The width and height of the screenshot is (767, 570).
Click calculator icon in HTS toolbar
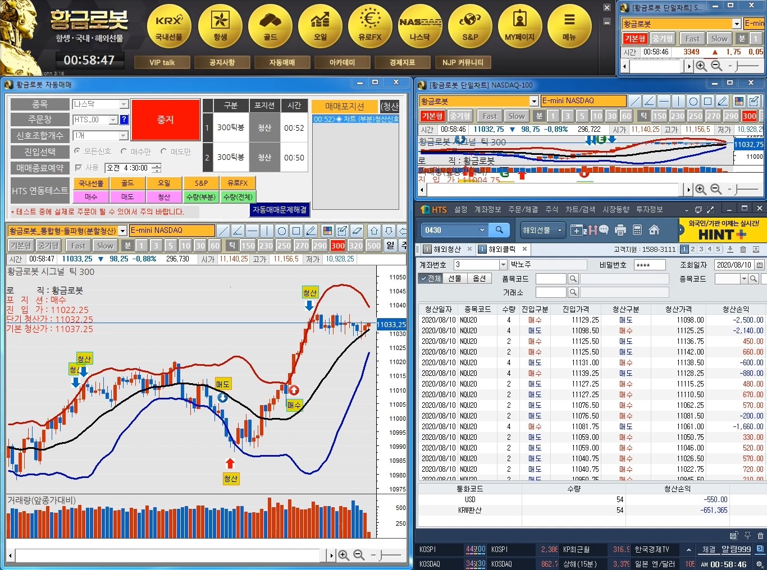click(637, 230)
